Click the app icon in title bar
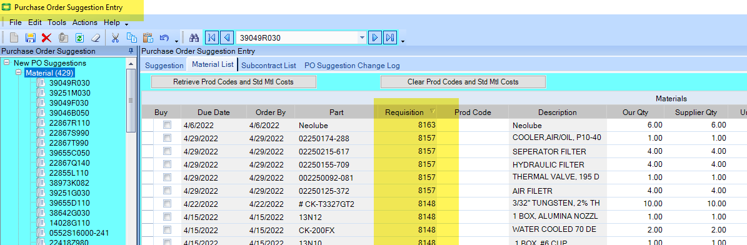747x245 pixels. [7, 7]
